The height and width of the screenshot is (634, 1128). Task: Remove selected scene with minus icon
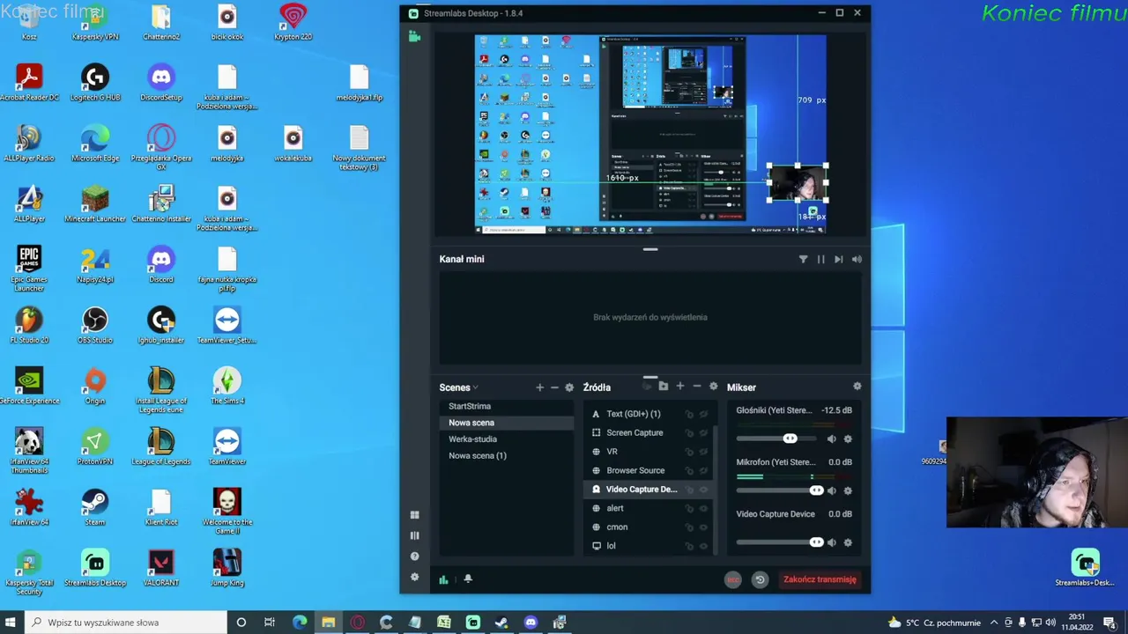[x=554, y=387]
